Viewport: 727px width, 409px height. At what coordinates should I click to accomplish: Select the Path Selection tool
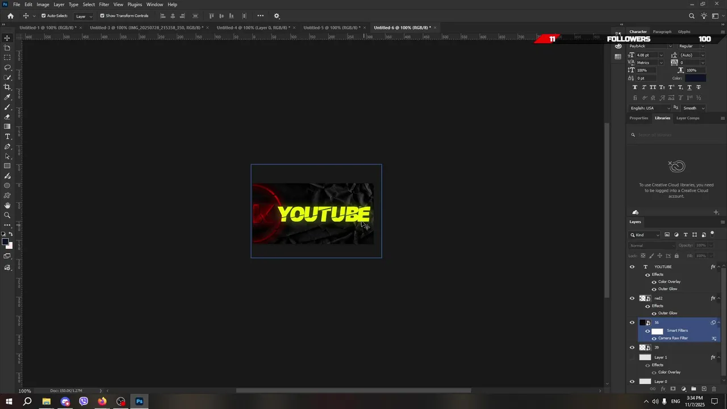pos(7,156)
